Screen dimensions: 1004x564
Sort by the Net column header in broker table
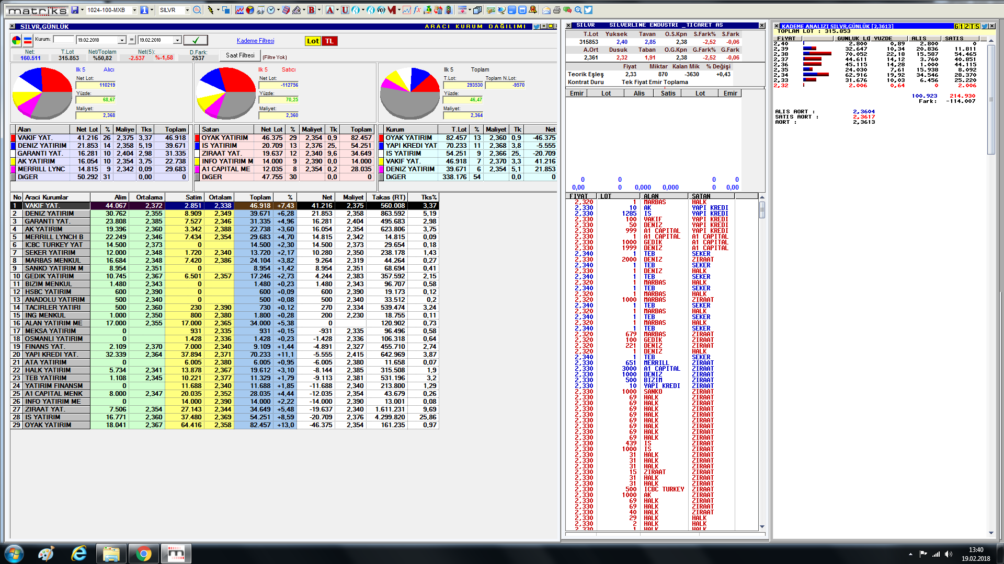[x=315, y=197]
